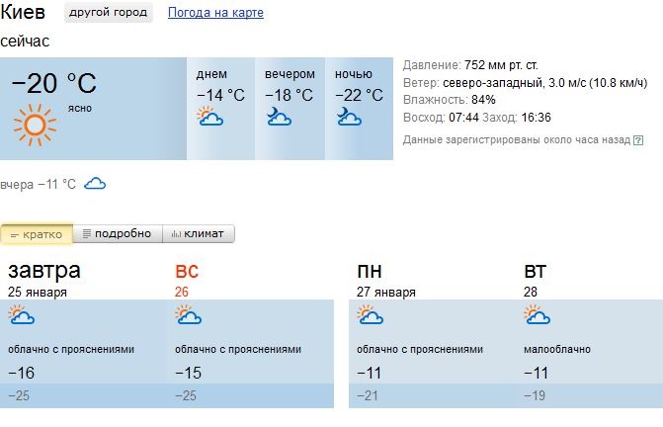
Task: Choose another city with другой город
Action: (x=109, y=12)
